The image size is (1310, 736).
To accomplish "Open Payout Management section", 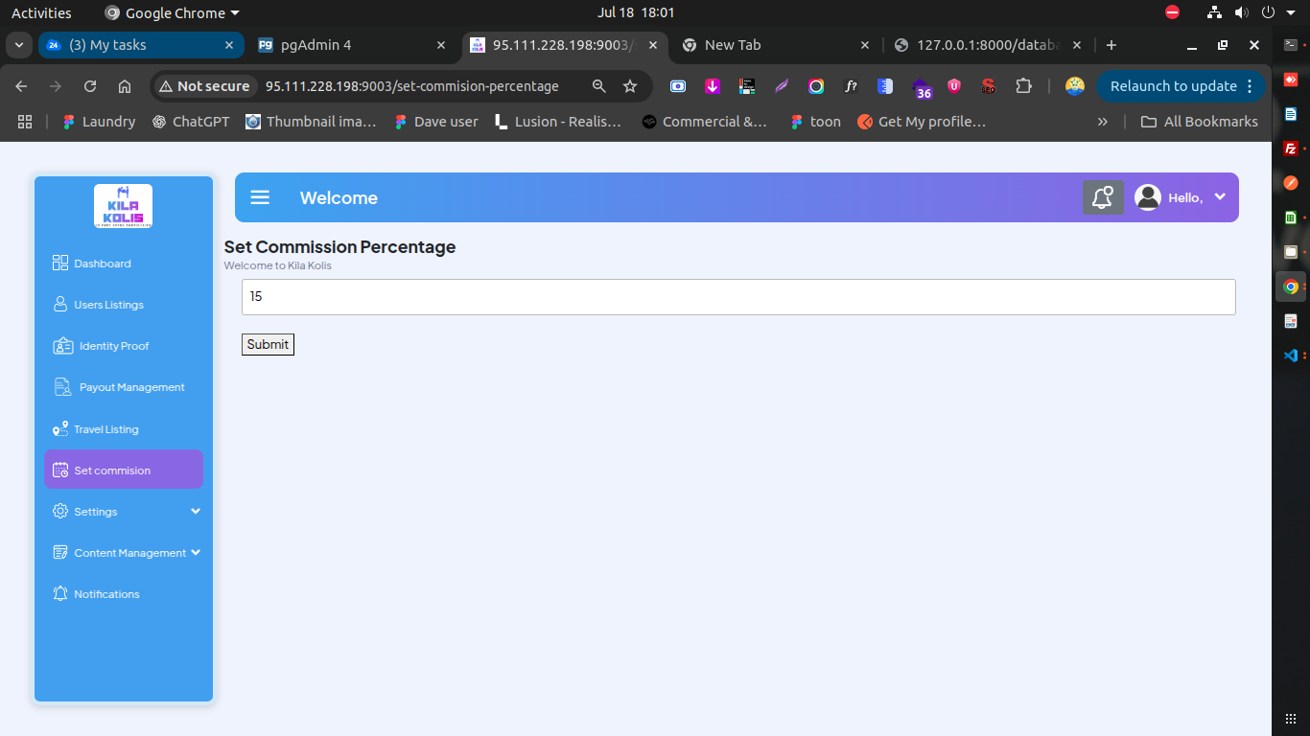I will [131, 387].
